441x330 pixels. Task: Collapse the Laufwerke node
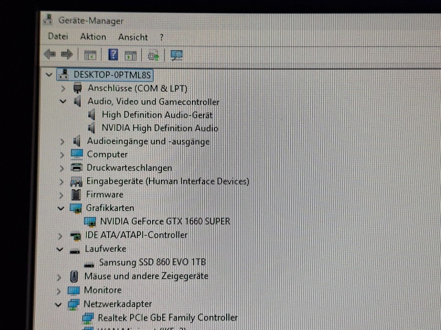point(60,249)
